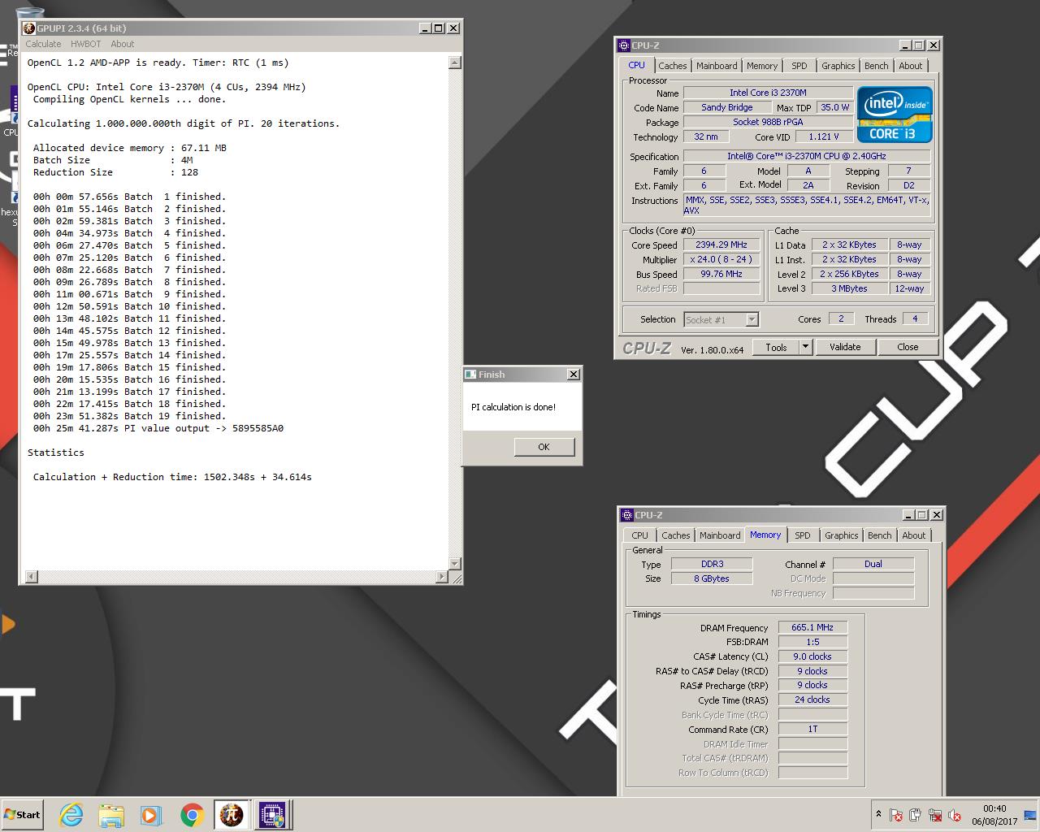
Task: Click upper CPU-Z window title icon
Action: [x=624, y=45]
